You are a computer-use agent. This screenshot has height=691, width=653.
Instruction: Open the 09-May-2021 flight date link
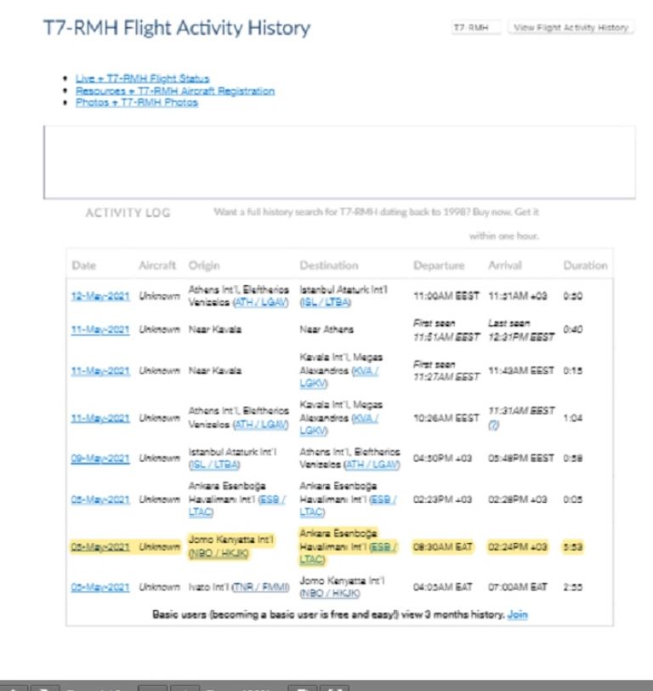pyautogui.click(x=100, y=459)
